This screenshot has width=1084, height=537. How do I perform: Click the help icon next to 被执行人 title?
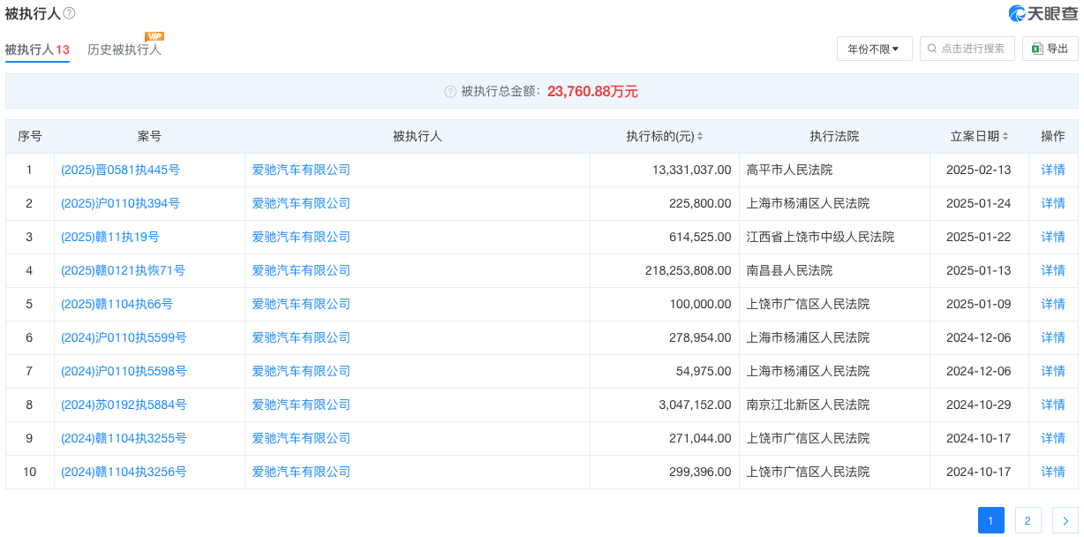click(x=69, y=13)
